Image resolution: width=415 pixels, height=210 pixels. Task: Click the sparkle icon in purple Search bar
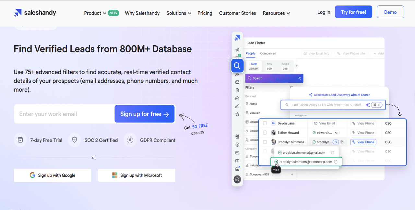point(300,78)
